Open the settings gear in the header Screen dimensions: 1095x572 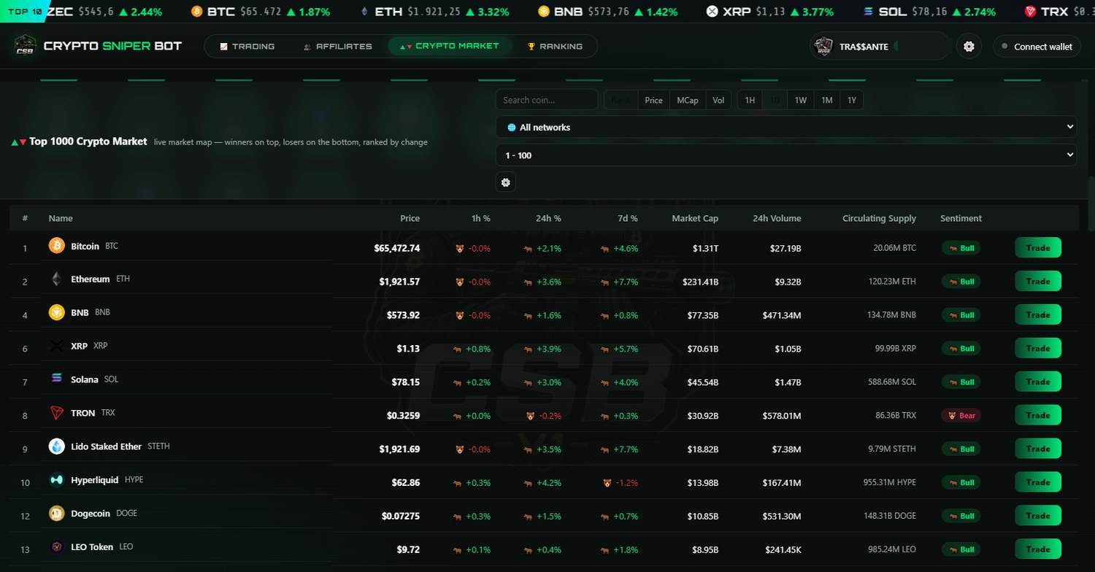click(x=969, y=46)
